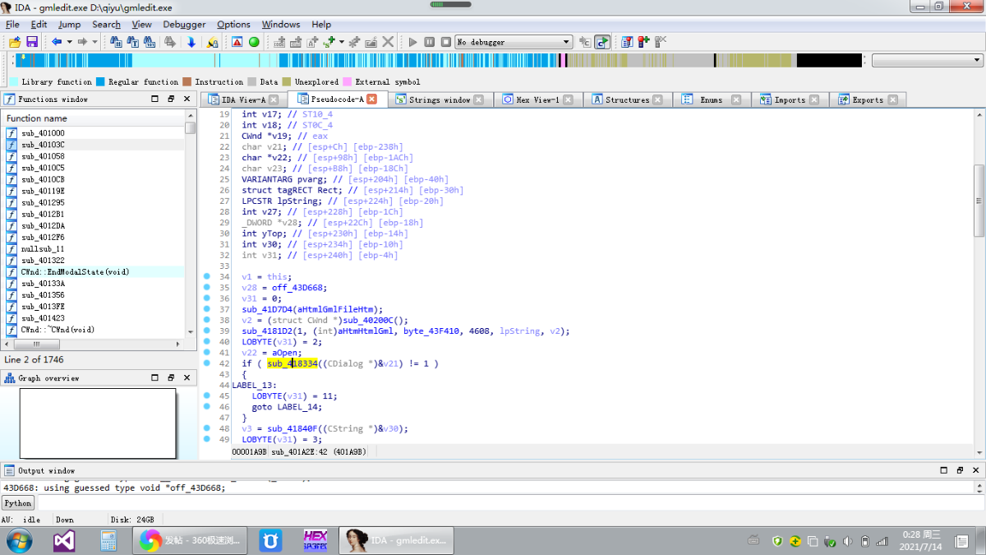Open the Windows menu
The height and width of the screenshot is (555, 986).
[x=281, y=25]
